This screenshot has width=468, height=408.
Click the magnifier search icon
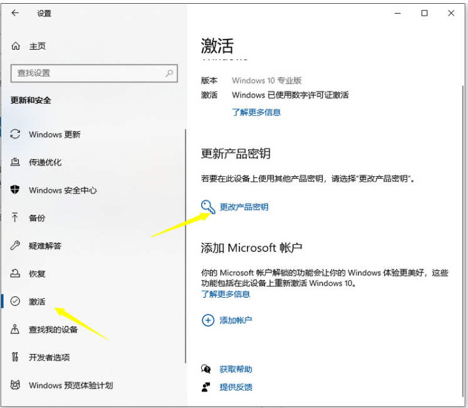tap(169, 73)
